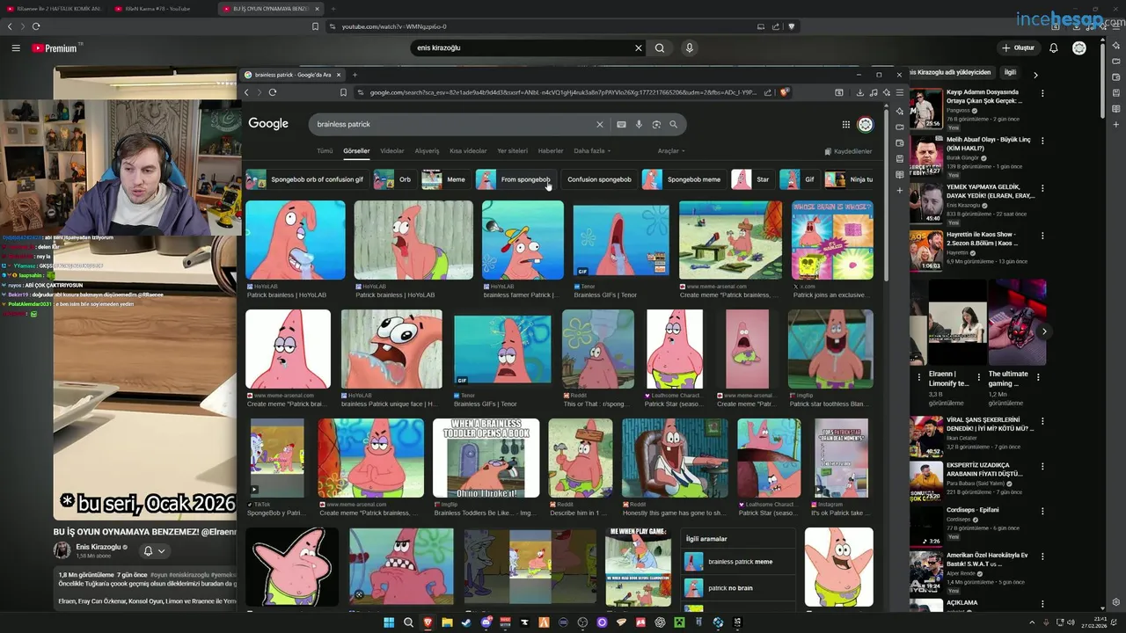The height and width of the screenshot is (633, 1126).
Task: Open new tab in Google window
Action: pyautogui.click(x=356, y=75)
